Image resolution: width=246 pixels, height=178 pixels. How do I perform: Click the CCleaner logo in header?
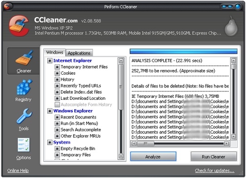(x=19, y=26)
